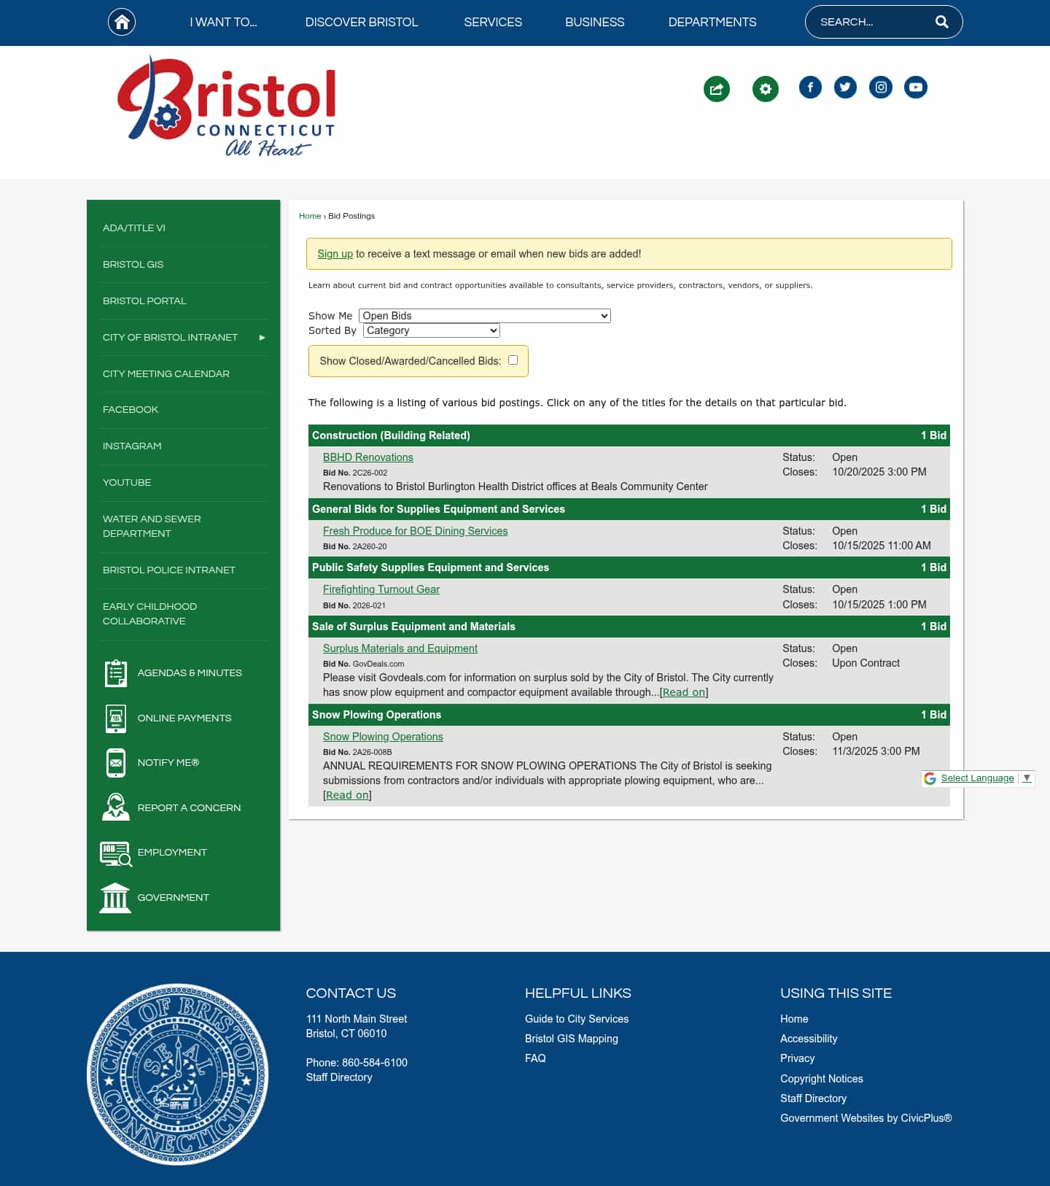1050x1186 pixels.
Task: Open the share icon
Action: (x=717, y=89)
